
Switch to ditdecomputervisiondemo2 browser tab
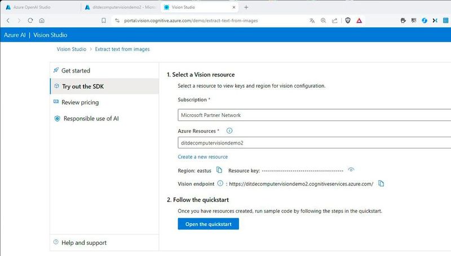120,7
